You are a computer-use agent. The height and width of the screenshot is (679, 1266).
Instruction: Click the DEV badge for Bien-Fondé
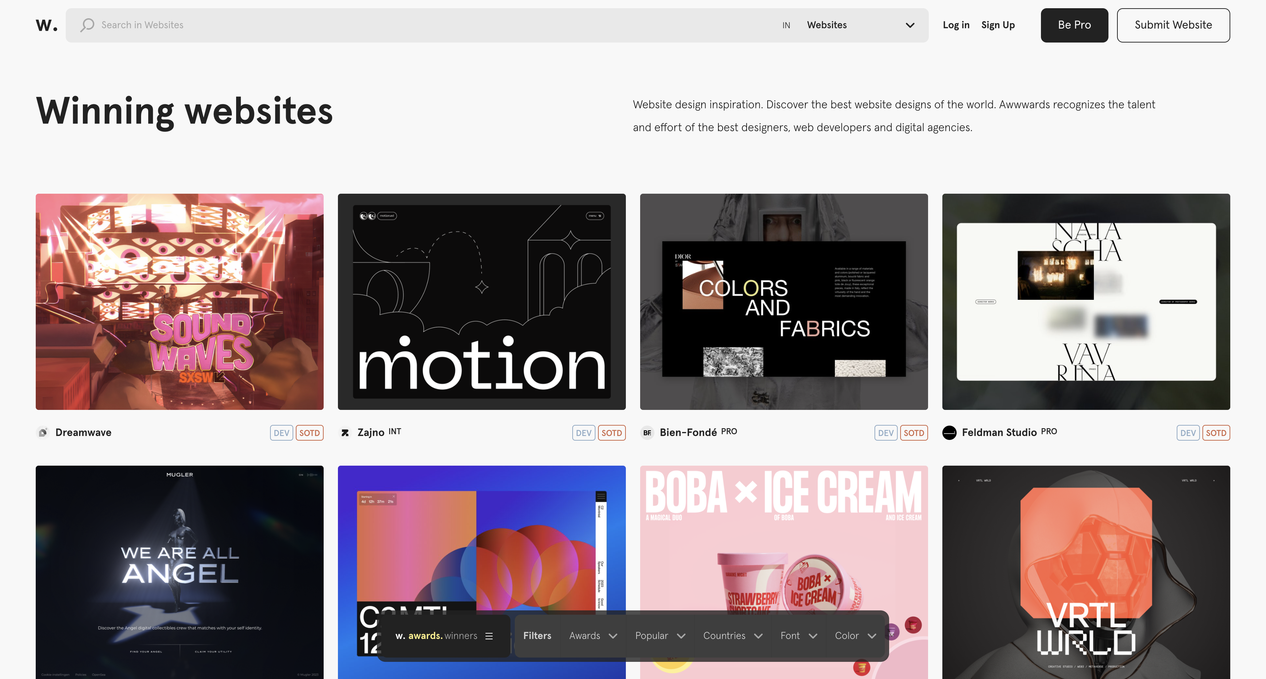(x=886, y=433)
